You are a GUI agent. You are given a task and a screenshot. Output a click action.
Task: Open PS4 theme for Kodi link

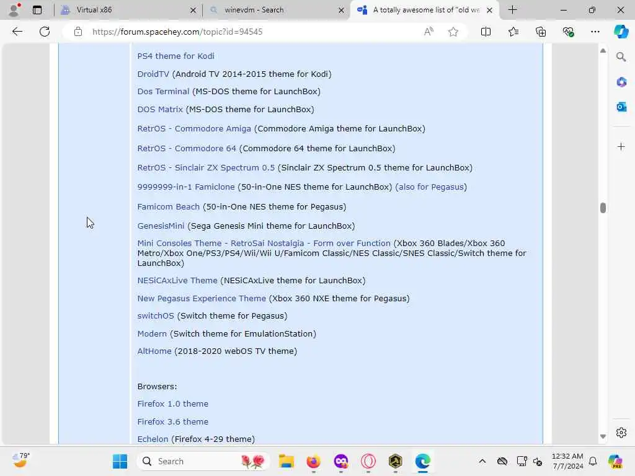[175, 56]
